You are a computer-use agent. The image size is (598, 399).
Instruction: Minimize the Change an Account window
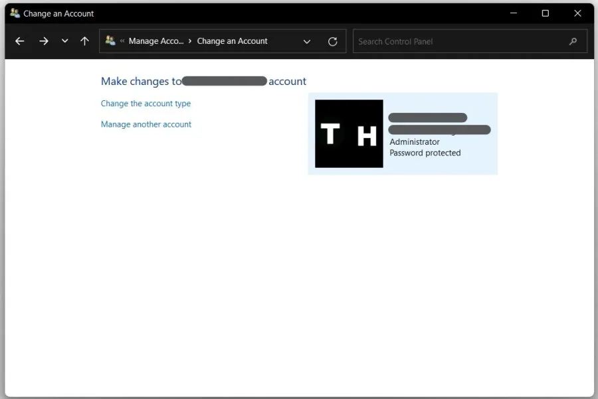(x=514, y=13)
